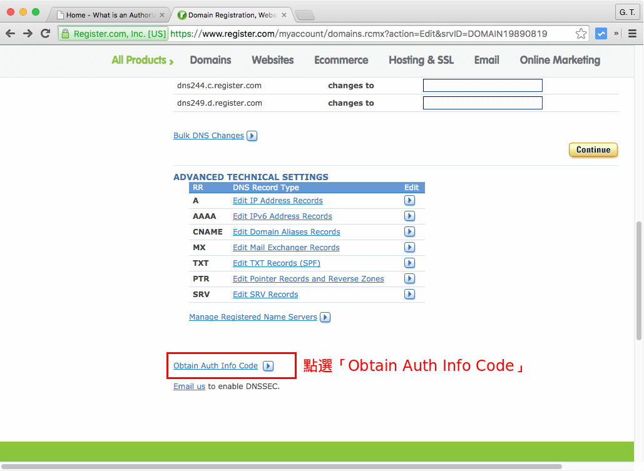
Task: Click the arrow icon beside Bulk DNS Changes
Action: tap(252, 136)
